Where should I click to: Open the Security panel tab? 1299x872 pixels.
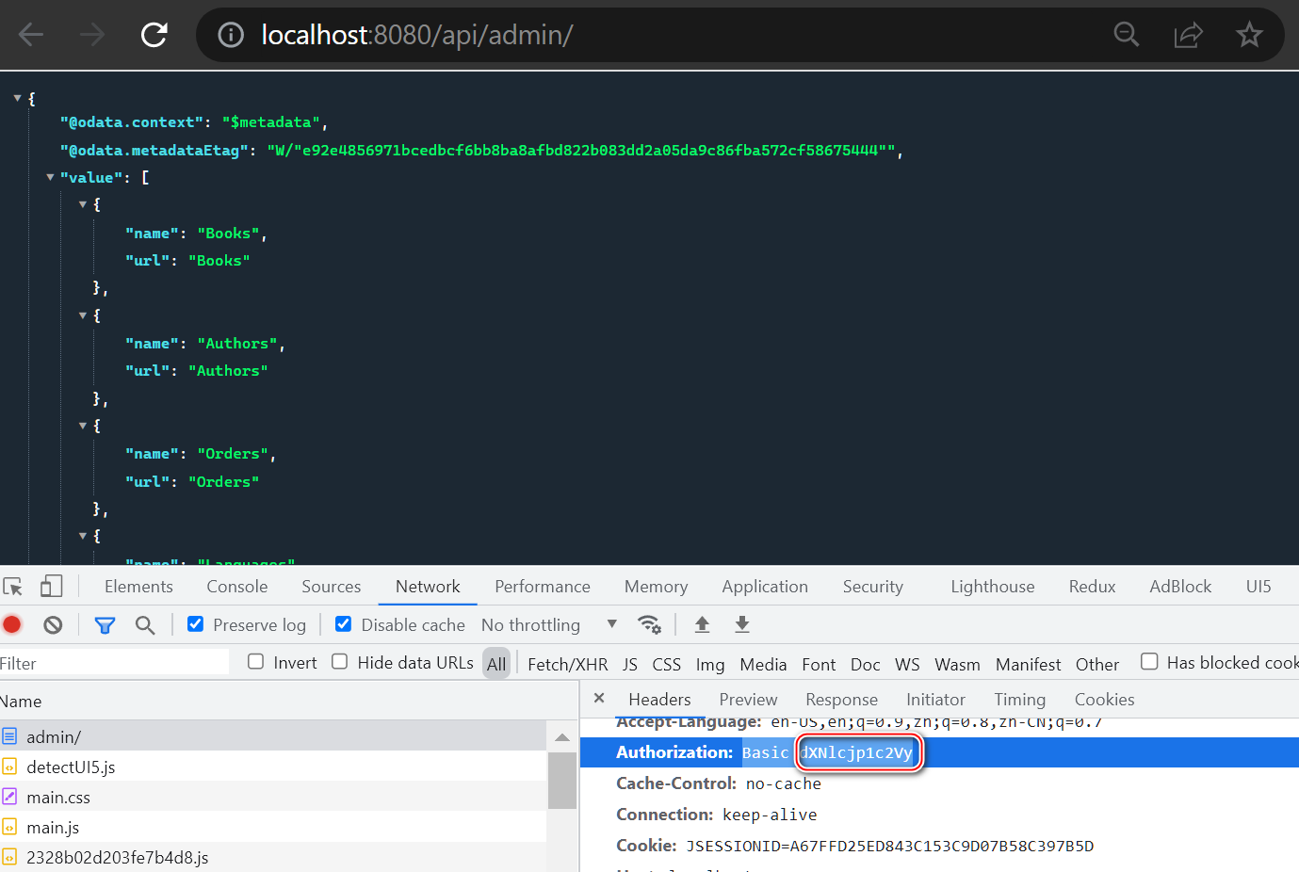tap(873, 587)
